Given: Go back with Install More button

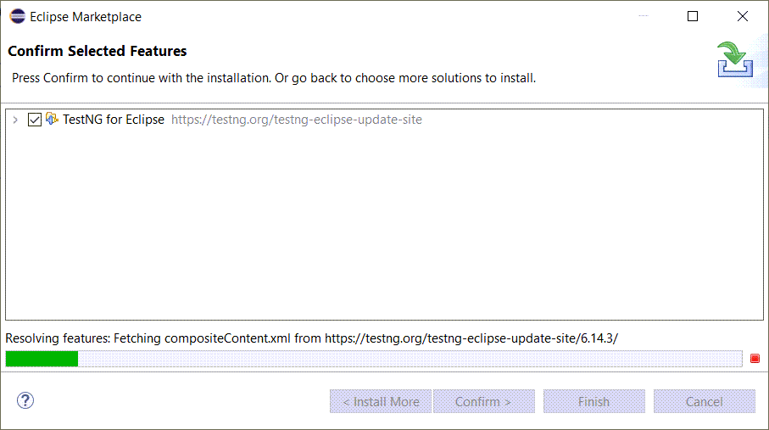Looking at the screenshot, I should pyautogui.click(x=381, y=401).
